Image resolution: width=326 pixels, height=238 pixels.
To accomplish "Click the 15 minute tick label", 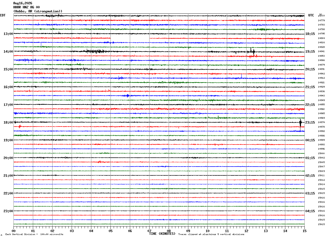I will click(x=304, y=231).
